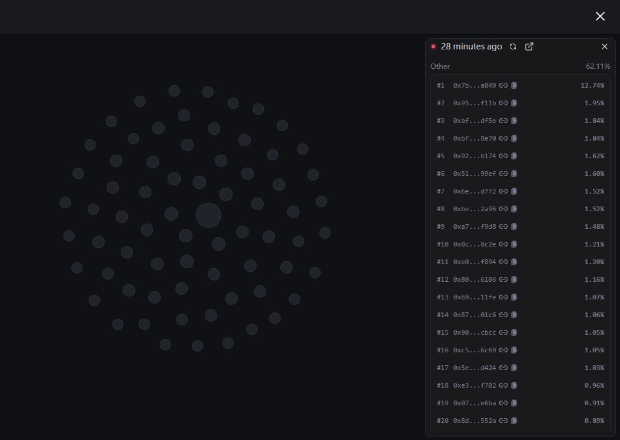Click the refresh icon beside 28 minutes ago
620x440 pixels.
point(513,46)
